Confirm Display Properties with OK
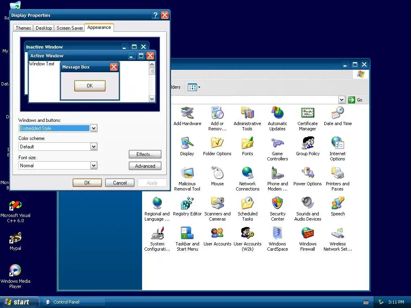 (87, 183)
